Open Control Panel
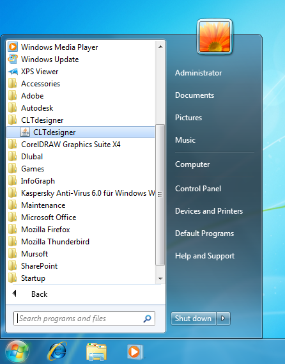Screen dimensions: 285x364 click(x=198, y=189)
